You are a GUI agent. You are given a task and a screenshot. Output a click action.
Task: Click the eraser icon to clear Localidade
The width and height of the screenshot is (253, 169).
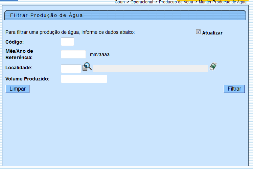pyautogui.click(x=213, y=67)
